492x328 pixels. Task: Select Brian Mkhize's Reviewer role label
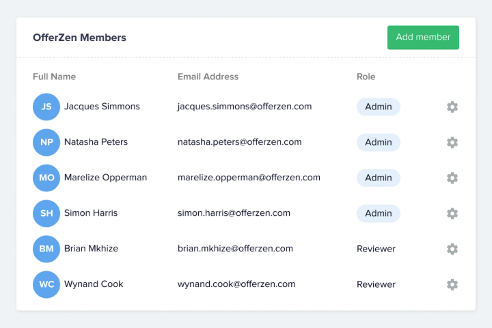[x=376, y=249]
